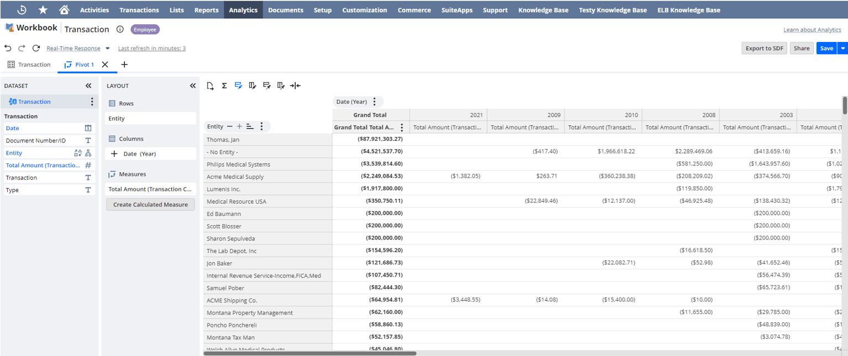Click the sigma totals icon
This screenshot has width=848, height=356.
coord(224,86)
